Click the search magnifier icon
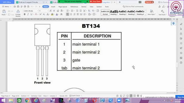The height and width of the screenshot is (103, 184). [124, 7]
